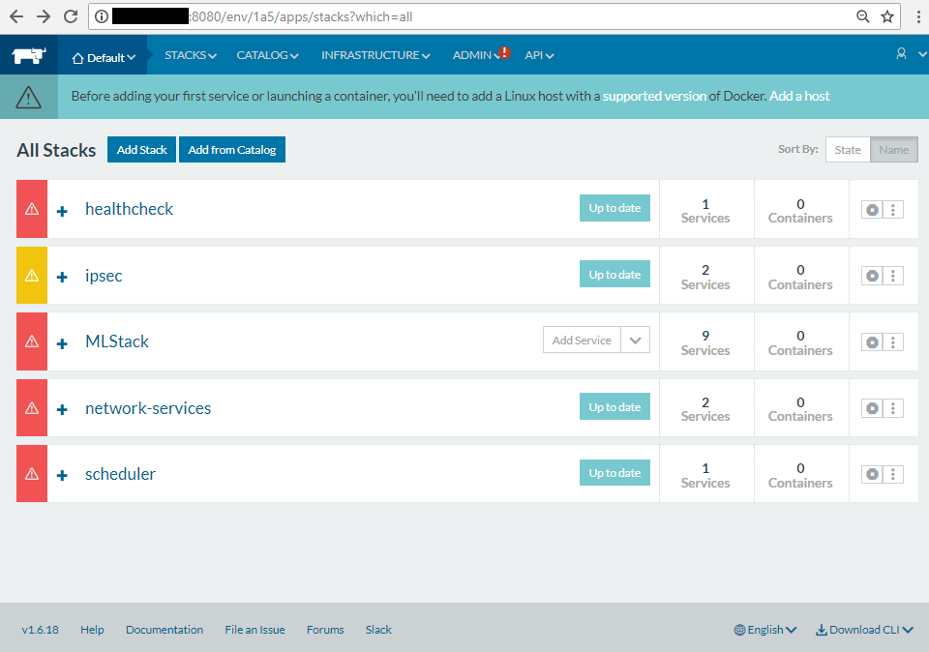Open the Documentation footer link
Image resolution: width=929 pixels, height=652 pixels.
[165, 630]
